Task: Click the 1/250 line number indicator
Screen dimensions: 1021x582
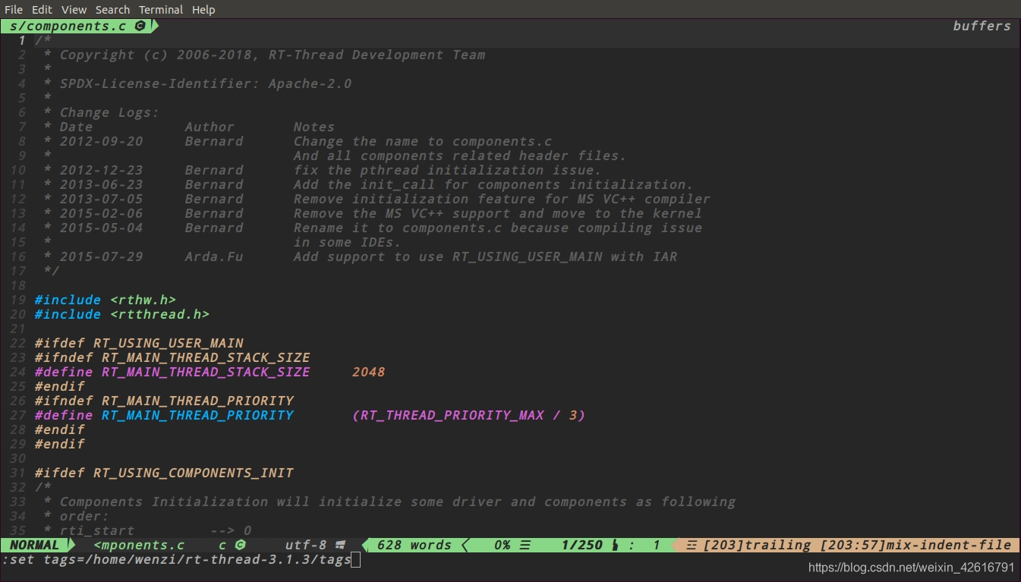Action: click(582, 545)
